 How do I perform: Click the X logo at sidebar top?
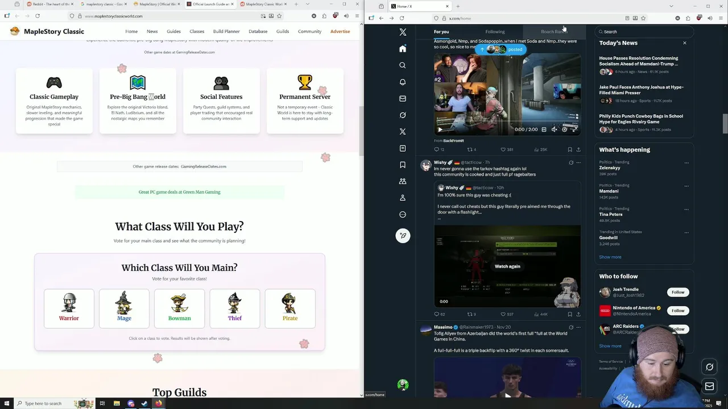click(x=403, y=32)
